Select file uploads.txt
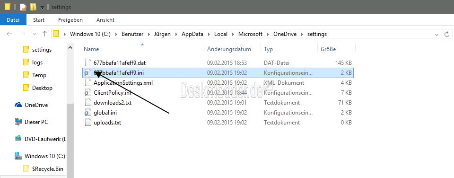The height and width of the screenshot is (178, 454). pos(107,123)
